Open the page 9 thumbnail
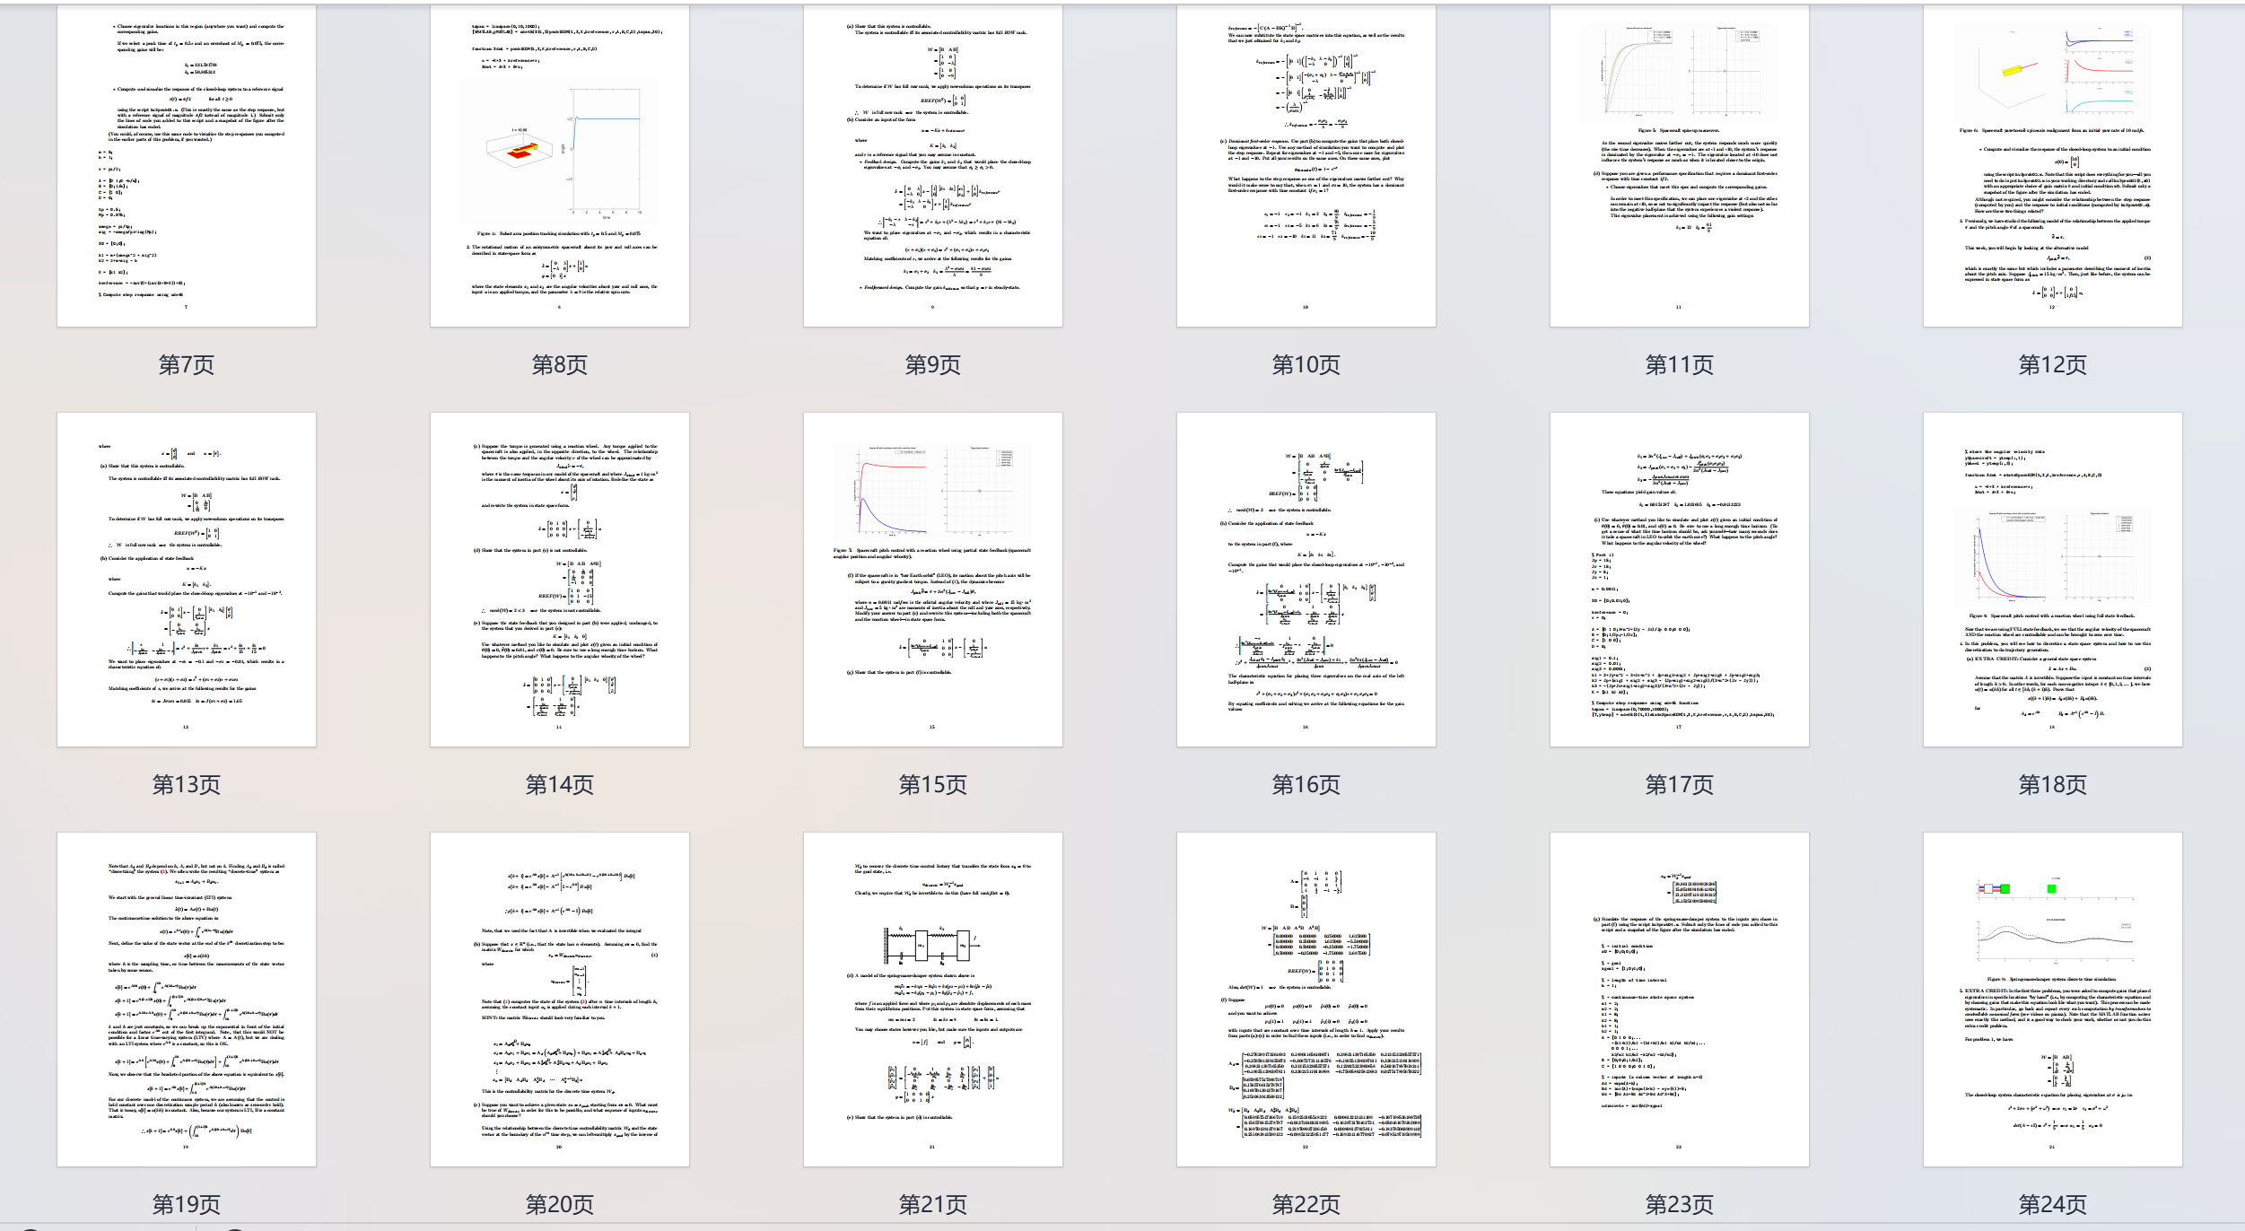Viewport: 2245px width, 1231px height. click(933, 166)
